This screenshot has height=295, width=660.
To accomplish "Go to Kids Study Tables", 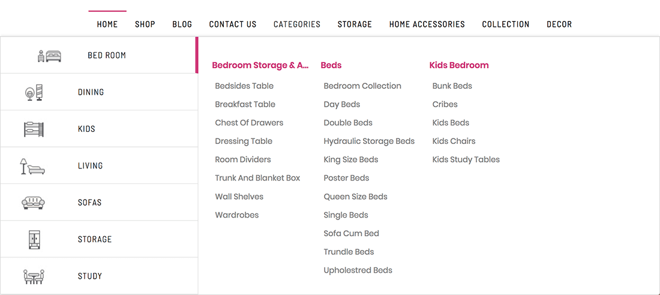I will pos(466,159).
